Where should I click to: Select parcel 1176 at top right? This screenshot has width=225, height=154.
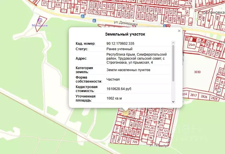(188, 3)
